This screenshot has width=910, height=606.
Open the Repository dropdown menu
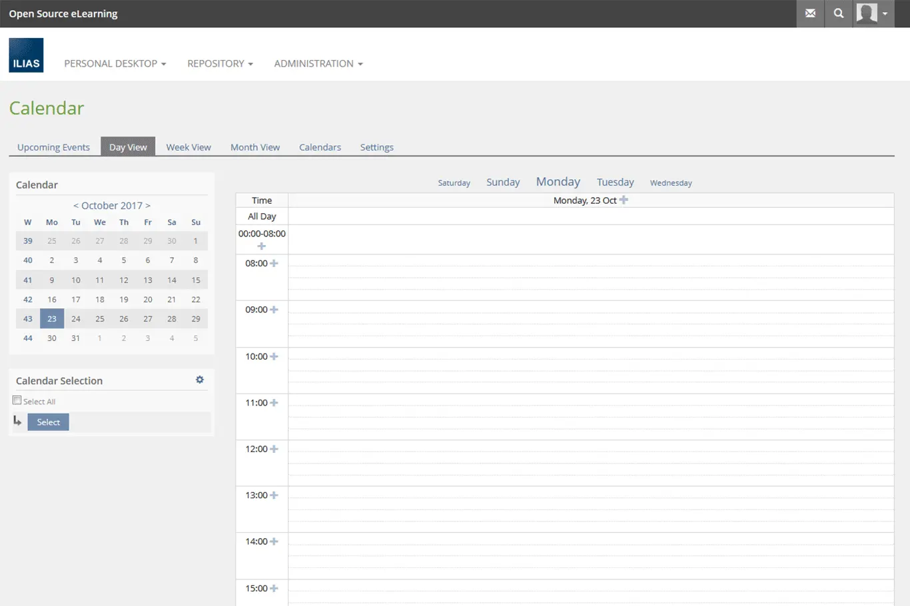(x=220, y=64)
